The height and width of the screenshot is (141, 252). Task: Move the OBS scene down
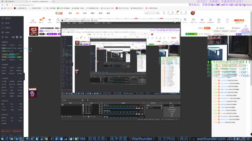pos(71,117)
